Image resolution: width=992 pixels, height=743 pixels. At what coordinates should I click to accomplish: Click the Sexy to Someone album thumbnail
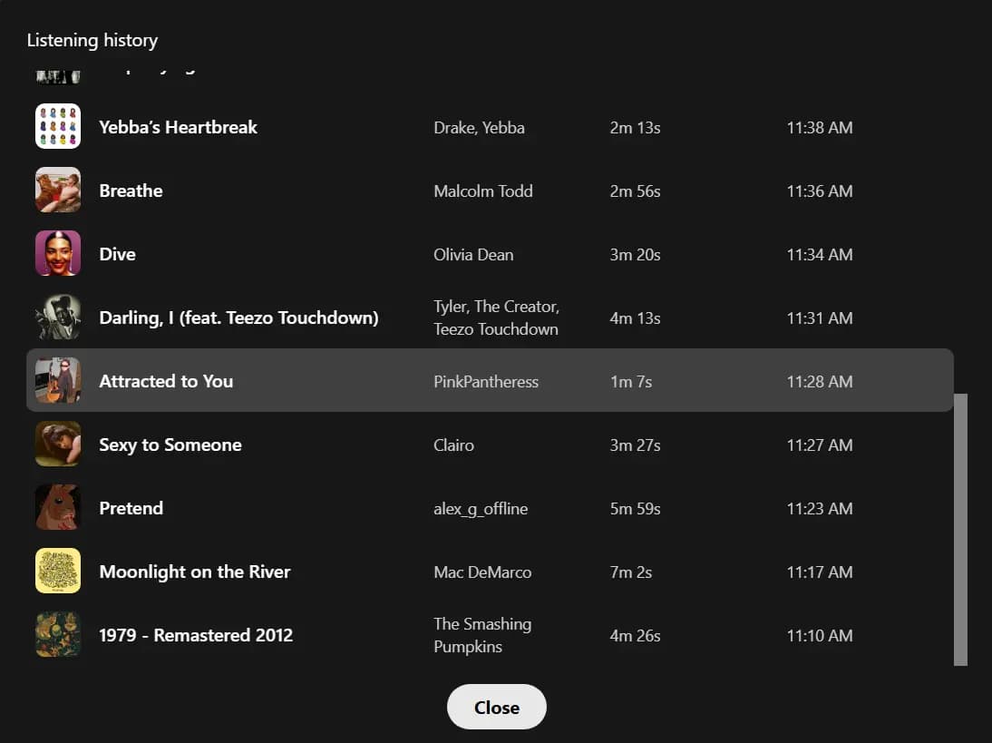(x=57, y=445)
